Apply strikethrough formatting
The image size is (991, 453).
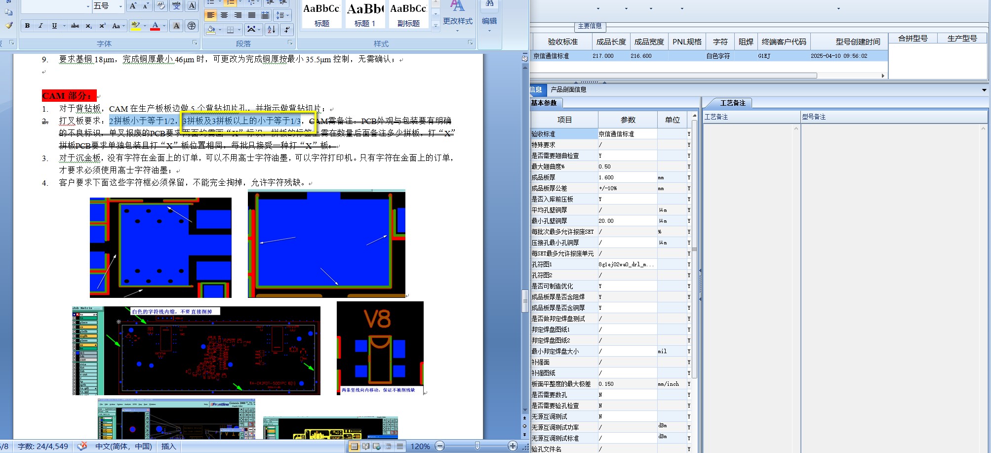coord(75,26)
